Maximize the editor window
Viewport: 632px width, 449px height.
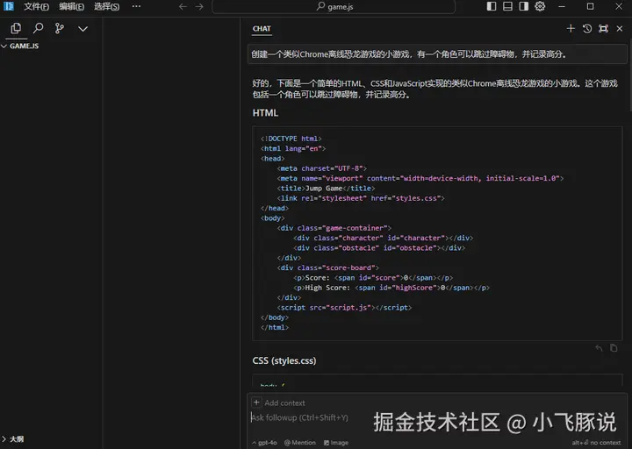pyautogui.click(x=590, y=6)
